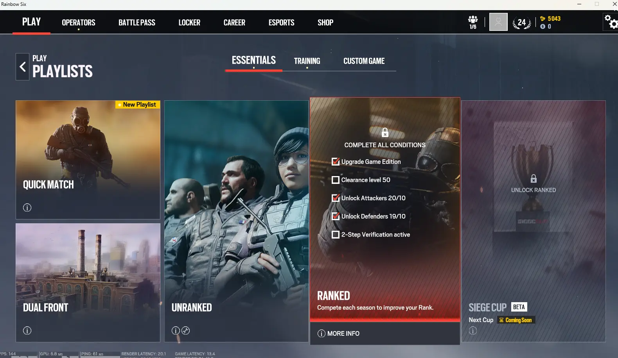Image resolution: width=618 pixels, height=358 pixels.
Task: Click the GPU: 6.8 ms readout
Action: tap(51, 354)
